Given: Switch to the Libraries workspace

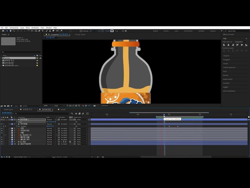Looking at the screenshot, I should pyautogui.click(x=213, y=31).
